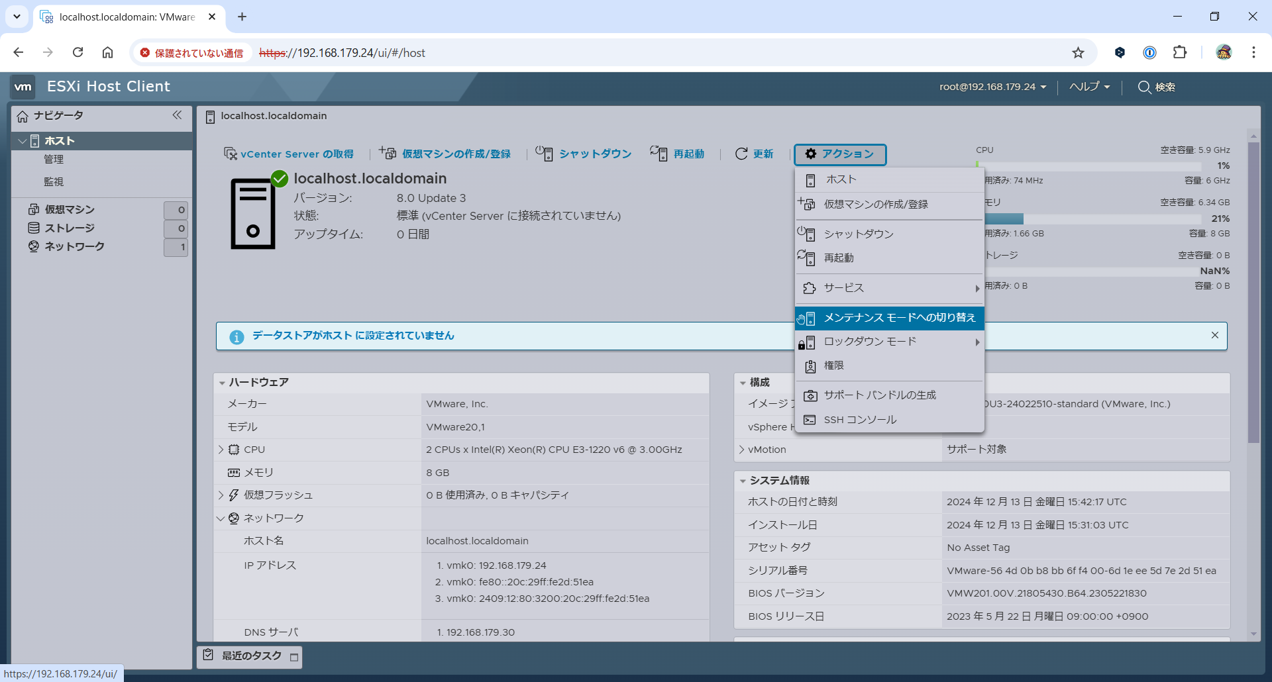The image size is (1272, 682).
Task: Click the shutdown toolbar icon
Action: 544,153
